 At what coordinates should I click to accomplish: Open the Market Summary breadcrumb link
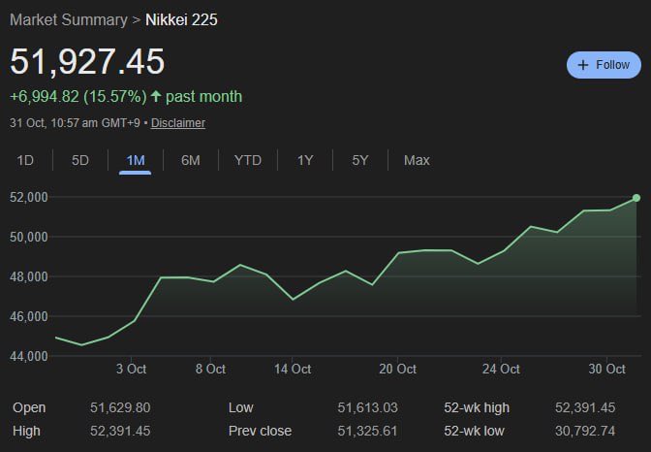tap(68, 19)
